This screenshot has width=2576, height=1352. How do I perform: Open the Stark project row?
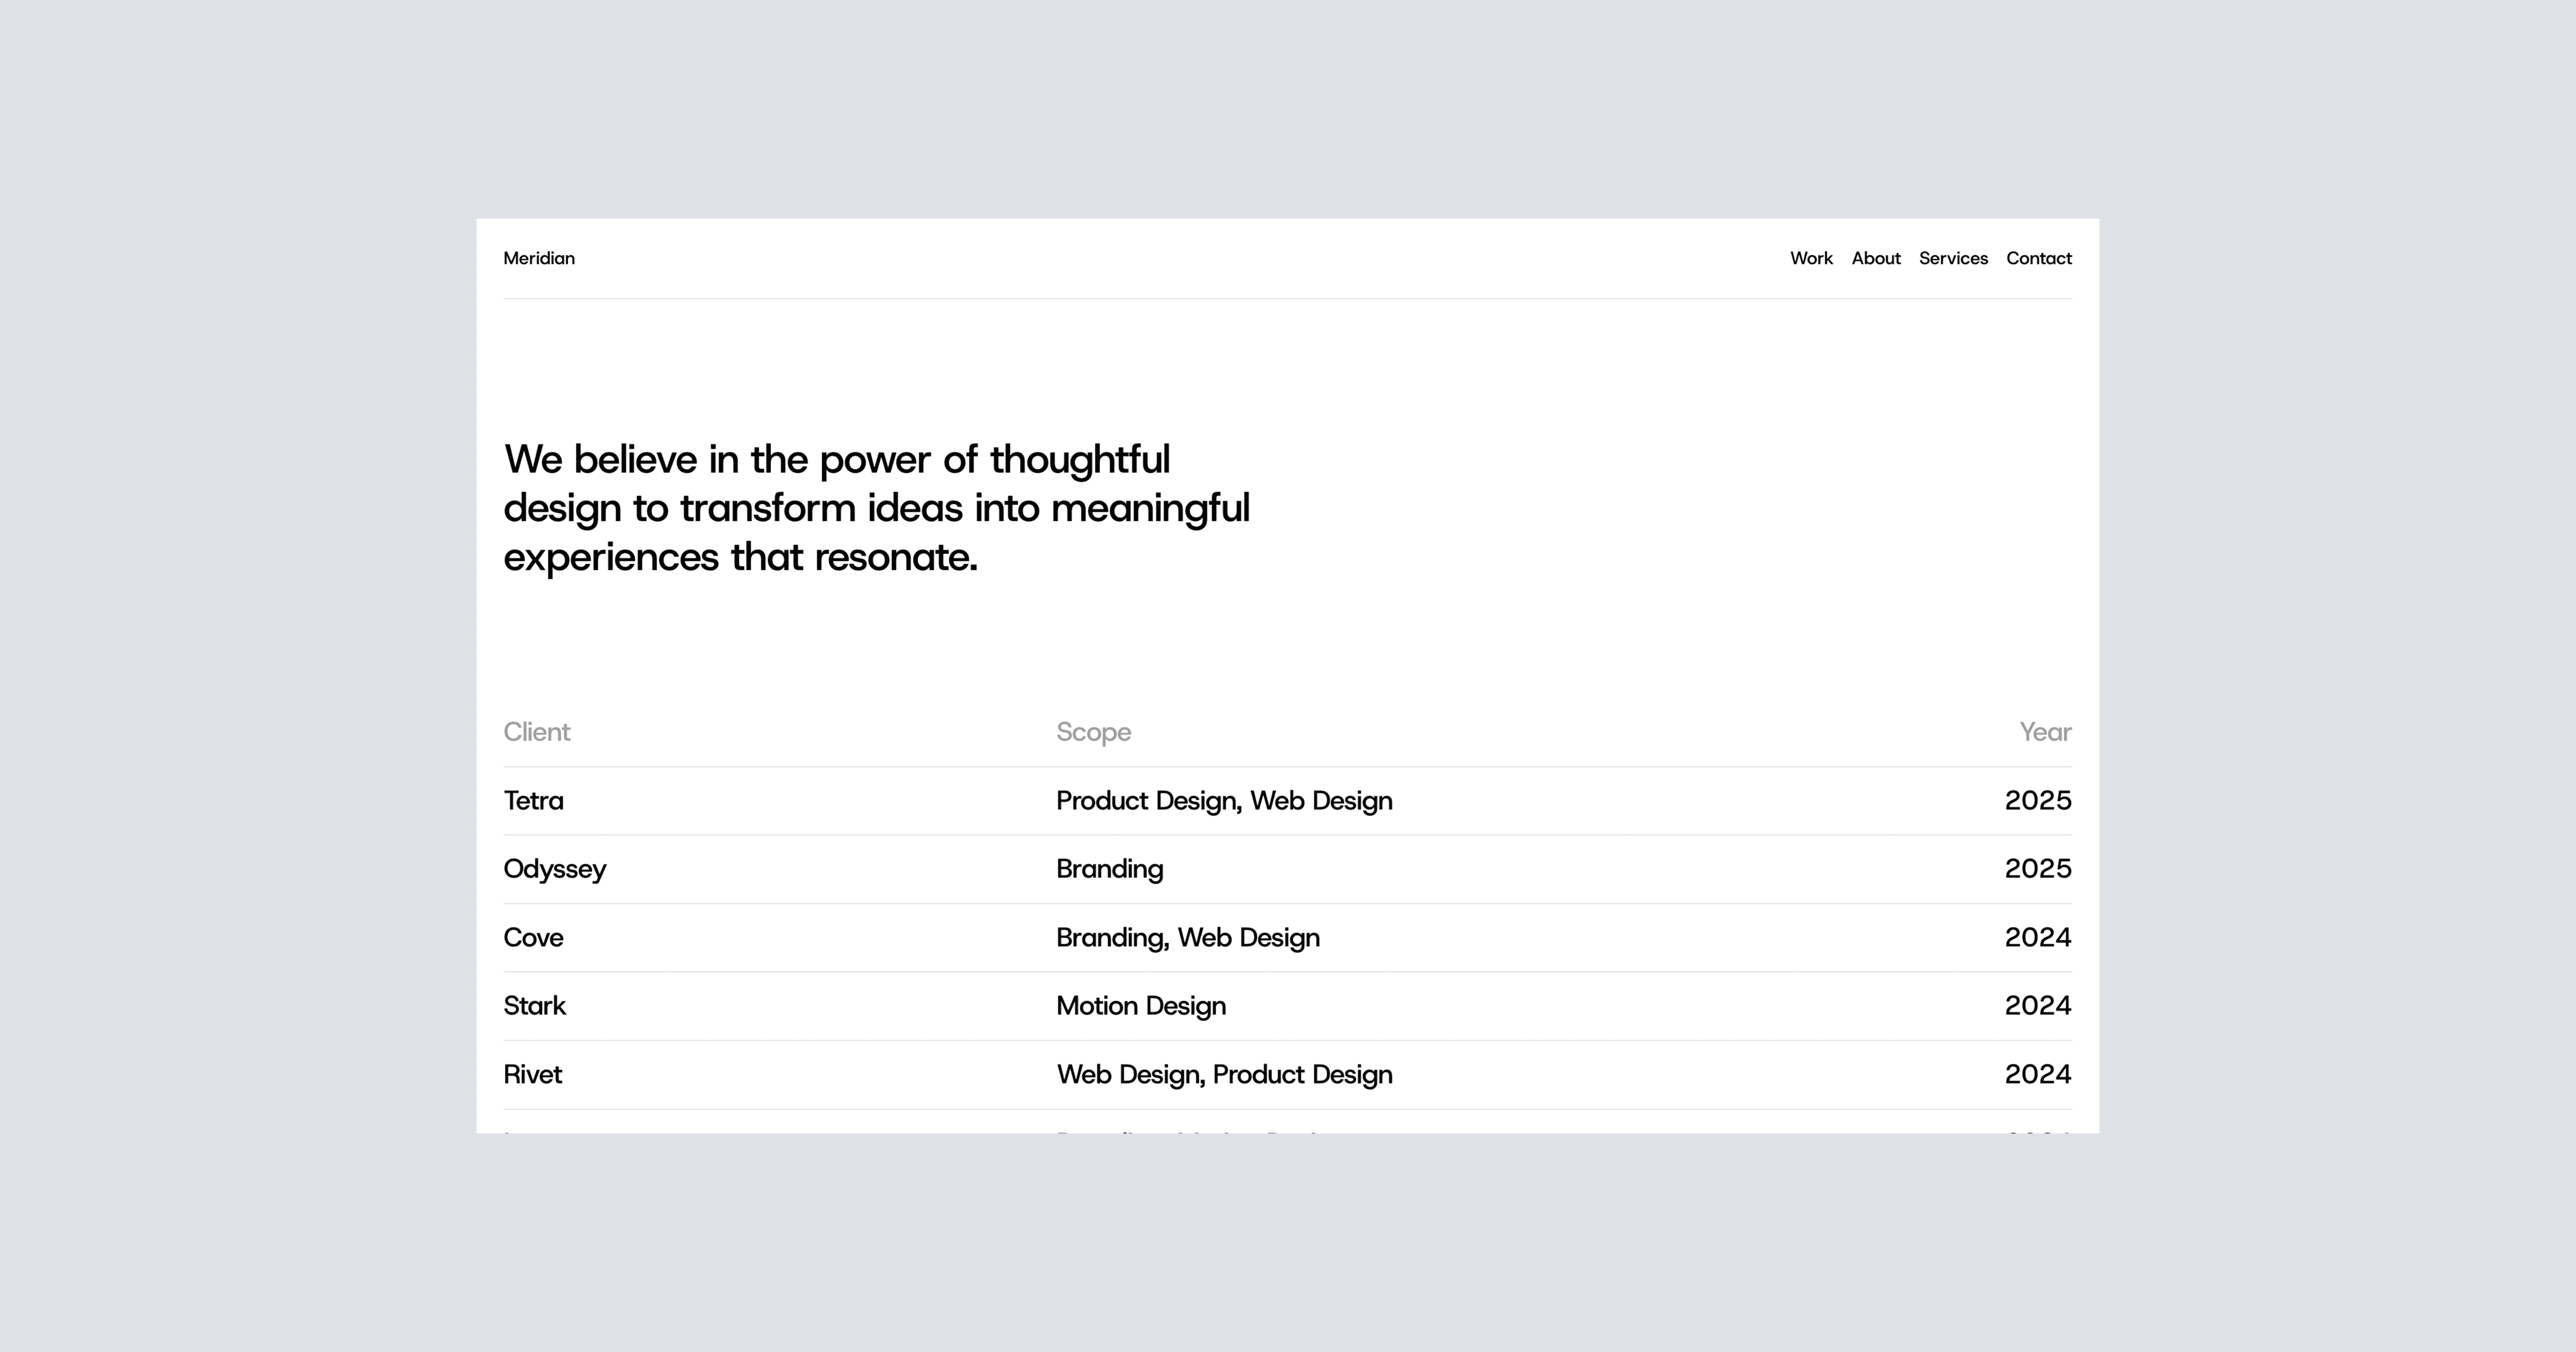click(534, 1006)
